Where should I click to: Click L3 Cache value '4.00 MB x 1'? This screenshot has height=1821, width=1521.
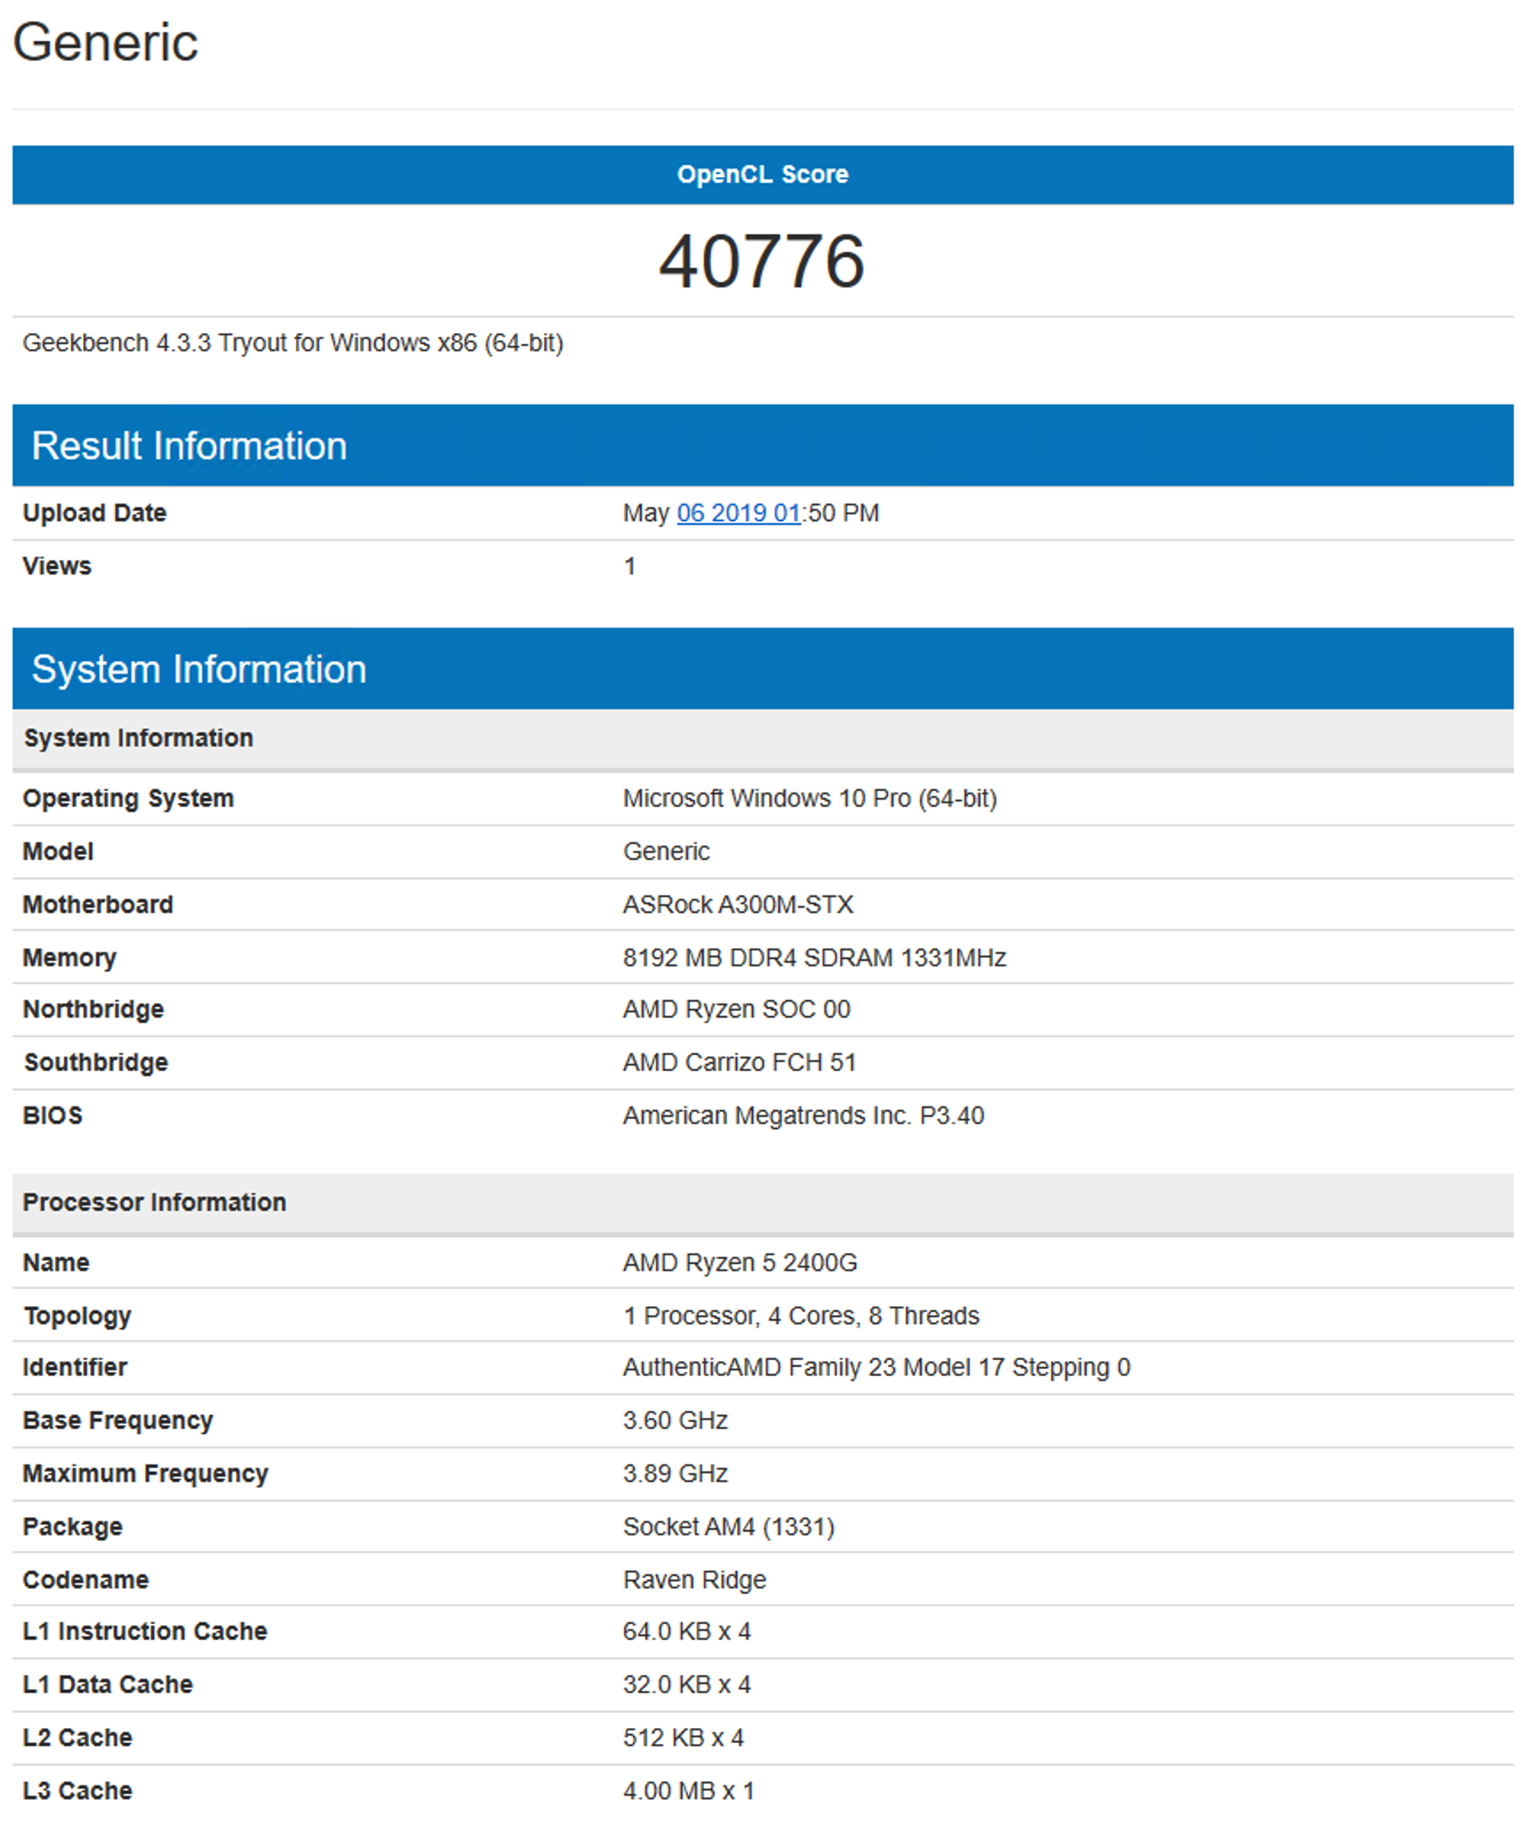click(689, 1792)
